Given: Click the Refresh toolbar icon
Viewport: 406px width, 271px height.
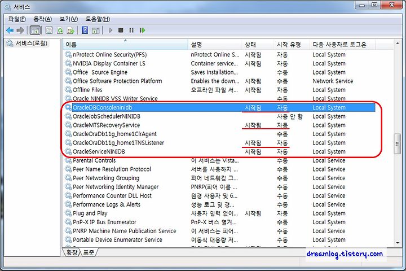Looking at the screenshot, I should pos(60,30).
